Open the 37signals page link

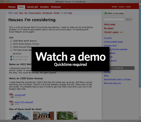coord(108,38)
